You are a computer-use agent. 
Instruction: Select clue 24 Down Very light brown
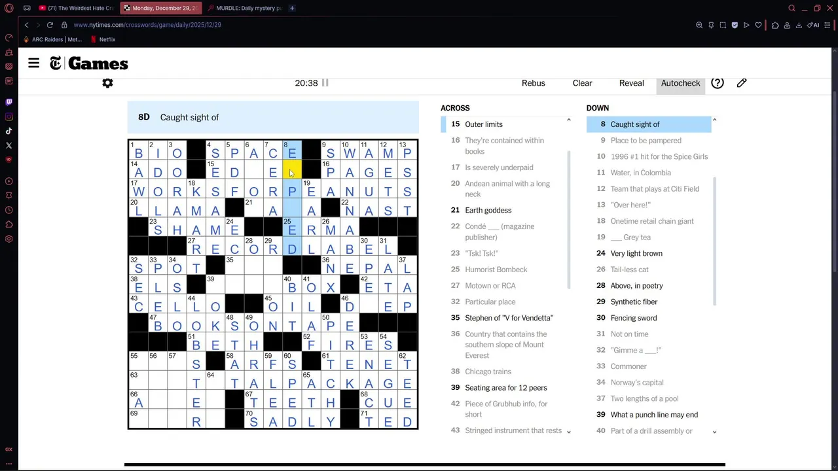pos(649,253)
